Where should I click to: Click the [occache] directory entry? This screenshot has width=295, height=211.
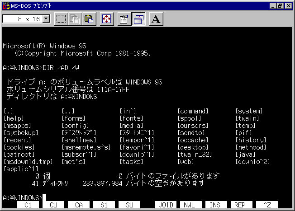pos(193,140)
